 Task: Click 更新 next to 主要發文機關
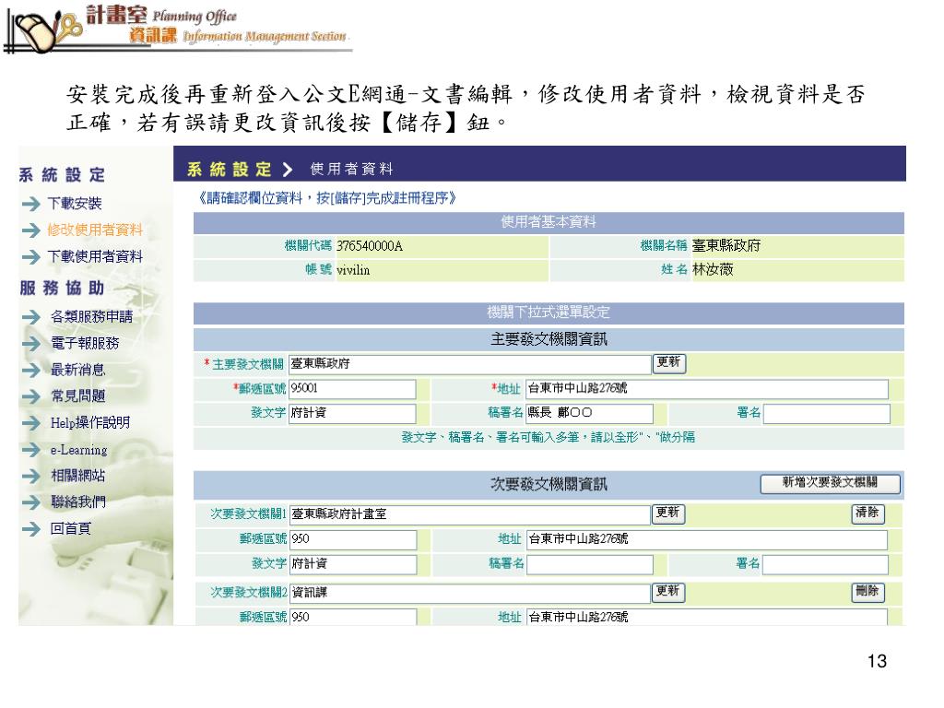[x=669, y=363]
